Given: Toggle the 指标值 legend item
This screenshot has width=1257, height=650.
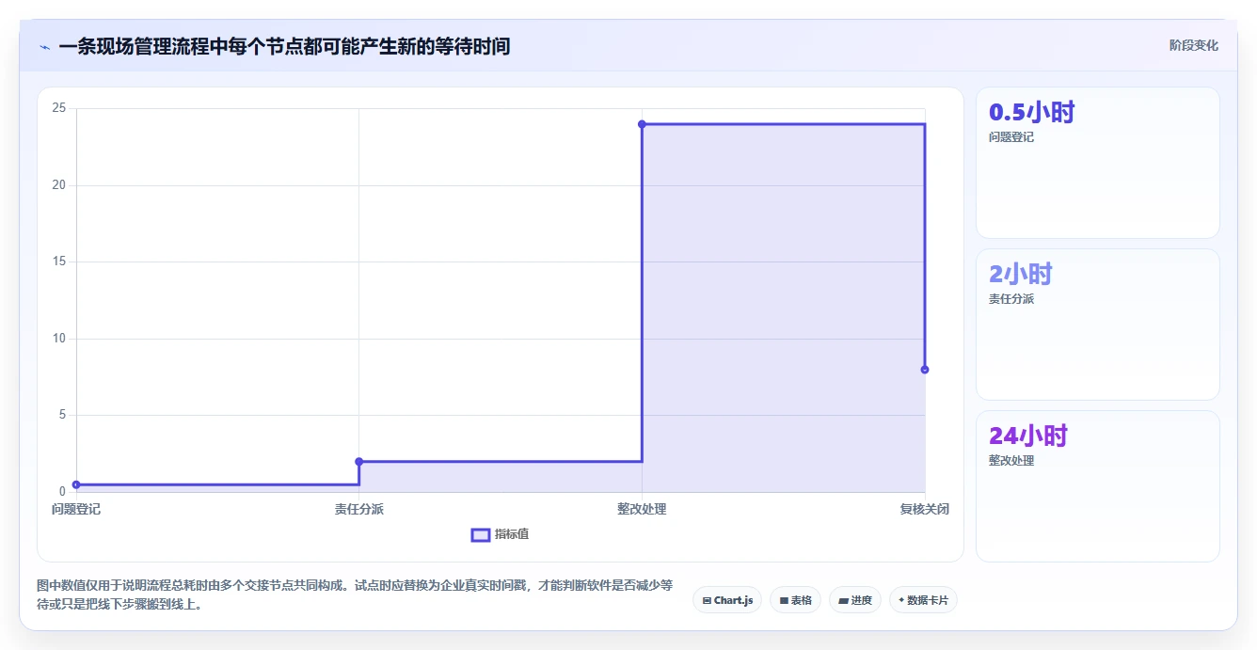Looking at the screenshot, I should 500,534.
